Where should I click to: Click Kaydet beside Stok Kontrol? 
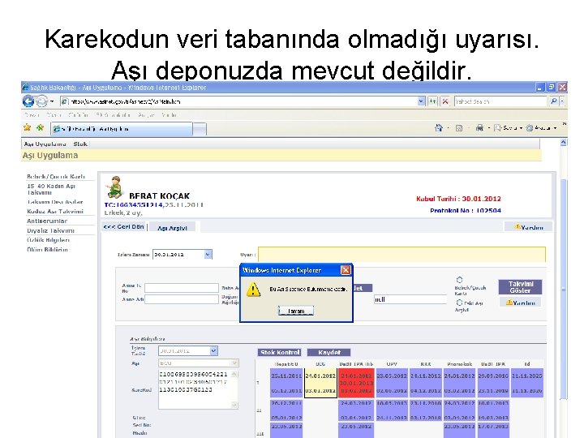[x=328, y=352]
